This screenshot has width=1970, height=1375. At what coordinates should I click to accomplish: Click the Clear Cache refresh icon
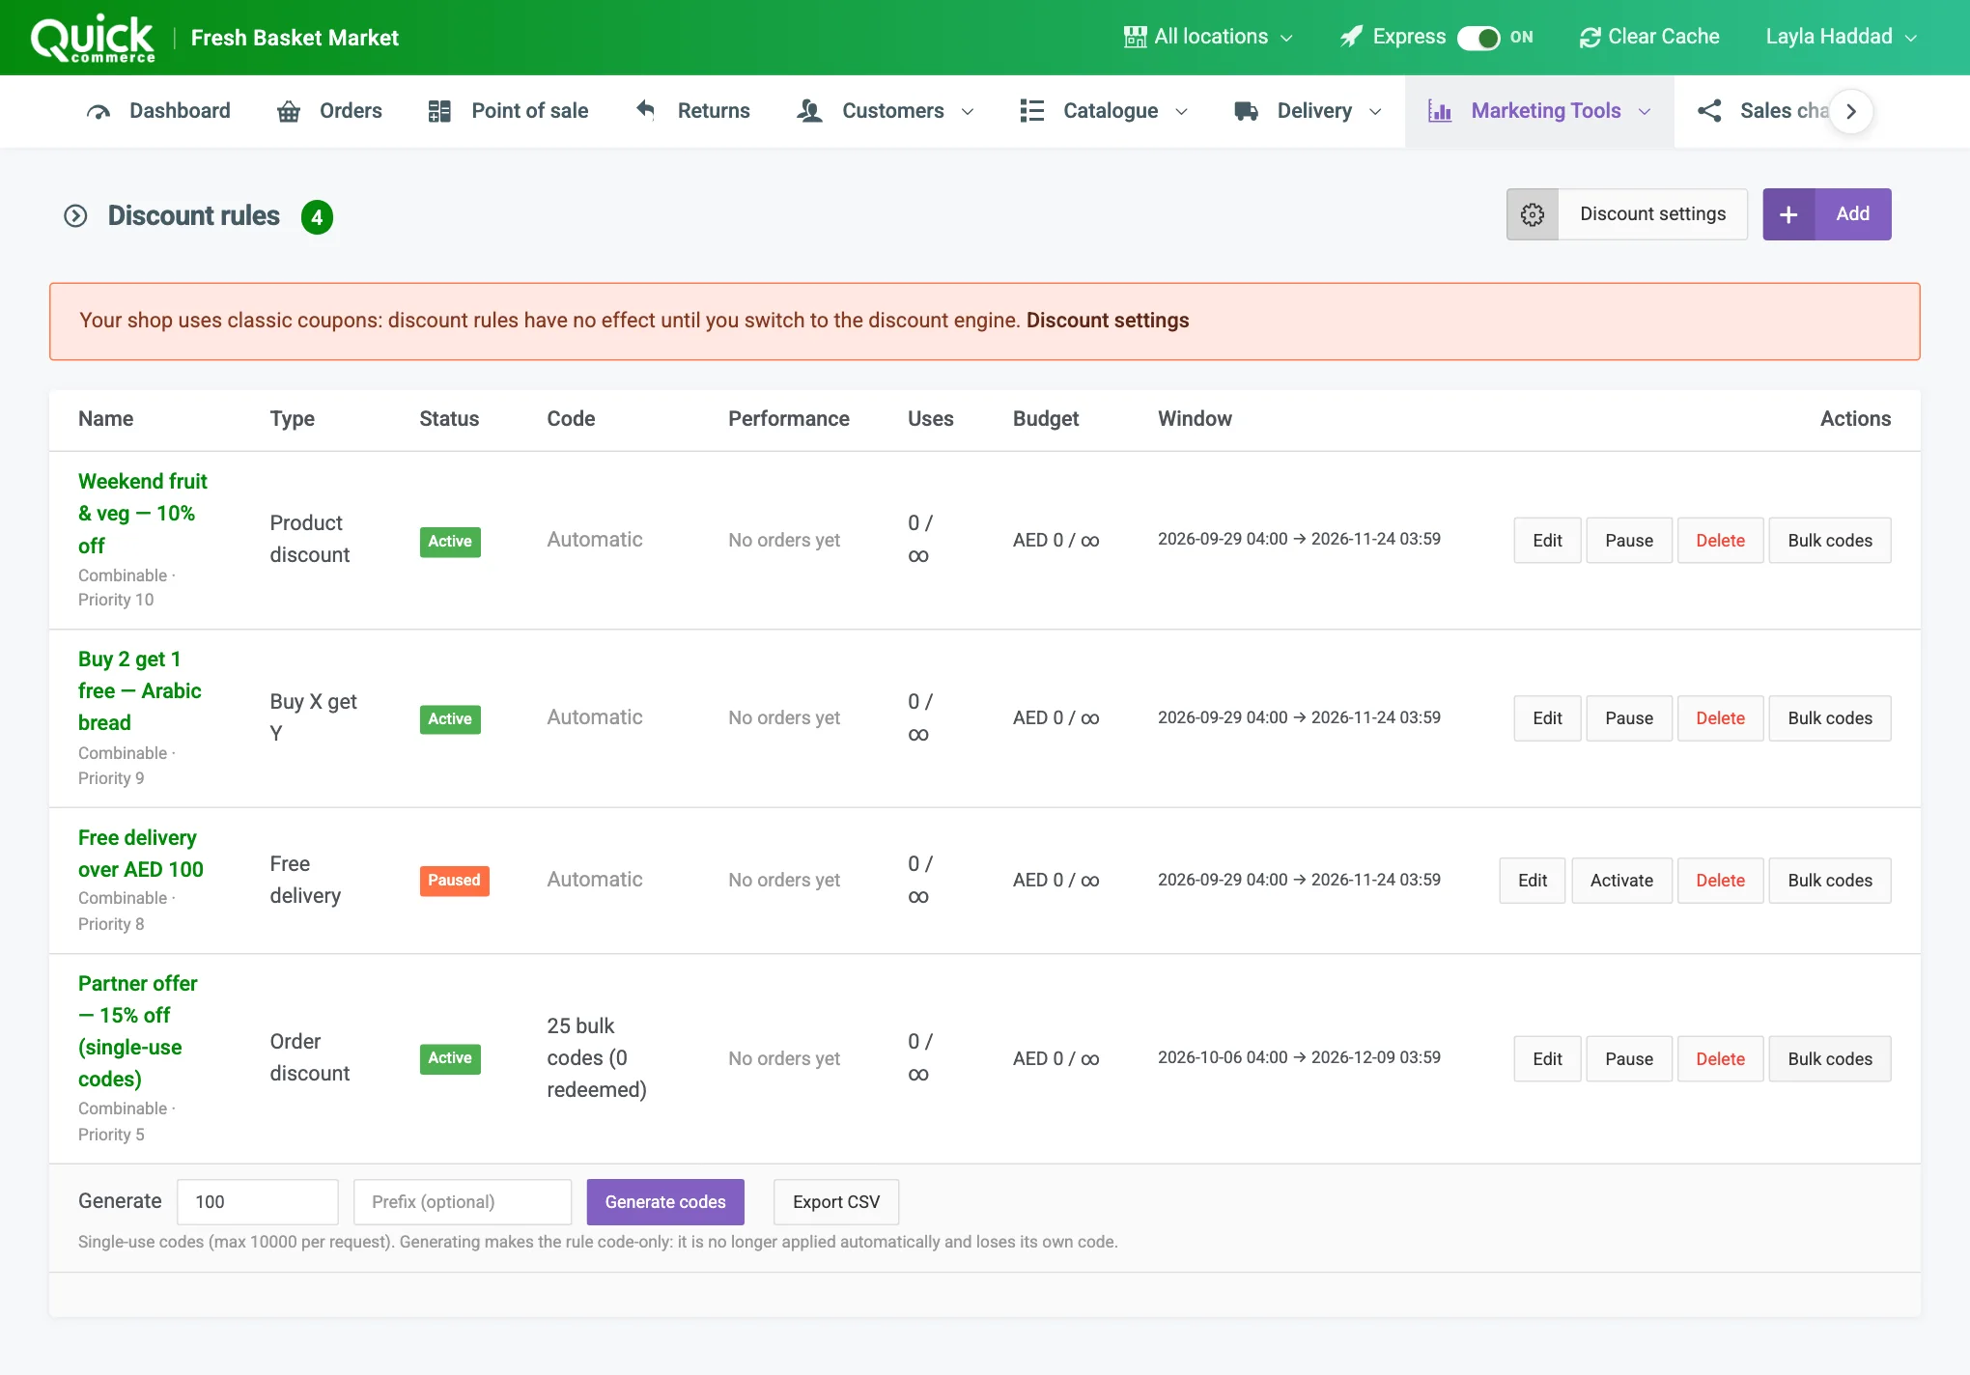[1590, 37]
